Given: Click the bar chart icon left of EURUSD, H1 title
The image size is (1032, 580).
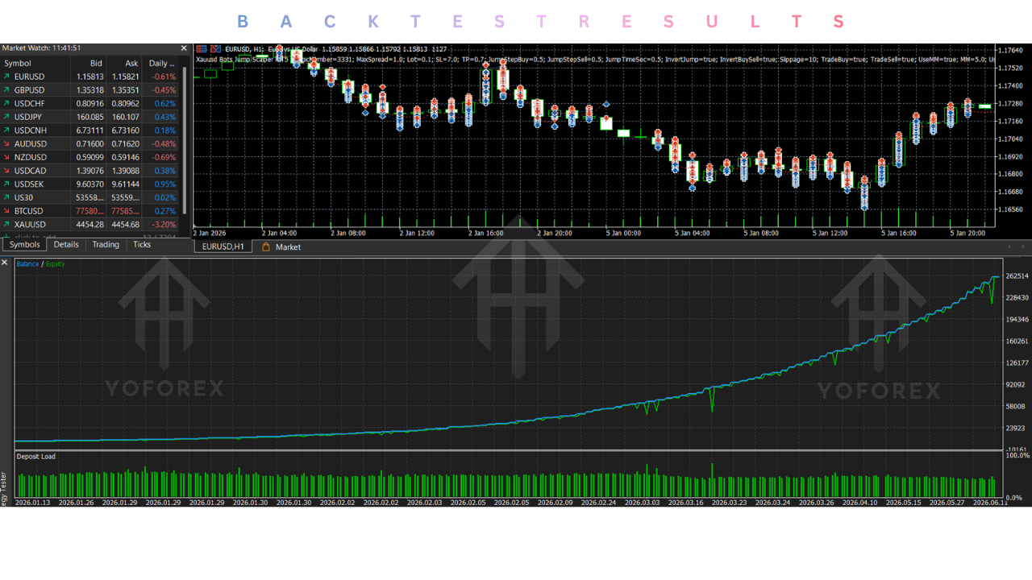Looking at the screenshot, I should 214,49.
